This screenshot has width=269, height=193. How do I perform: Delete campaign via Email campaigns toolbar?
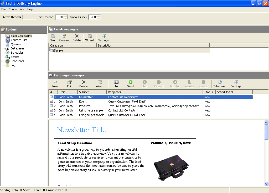(x=76, y=38)
